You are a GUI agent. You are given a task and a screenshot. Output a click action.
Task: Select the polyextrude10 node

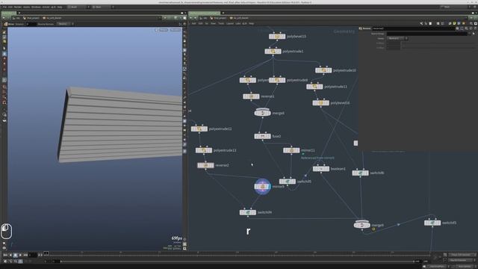click(323, 70)
